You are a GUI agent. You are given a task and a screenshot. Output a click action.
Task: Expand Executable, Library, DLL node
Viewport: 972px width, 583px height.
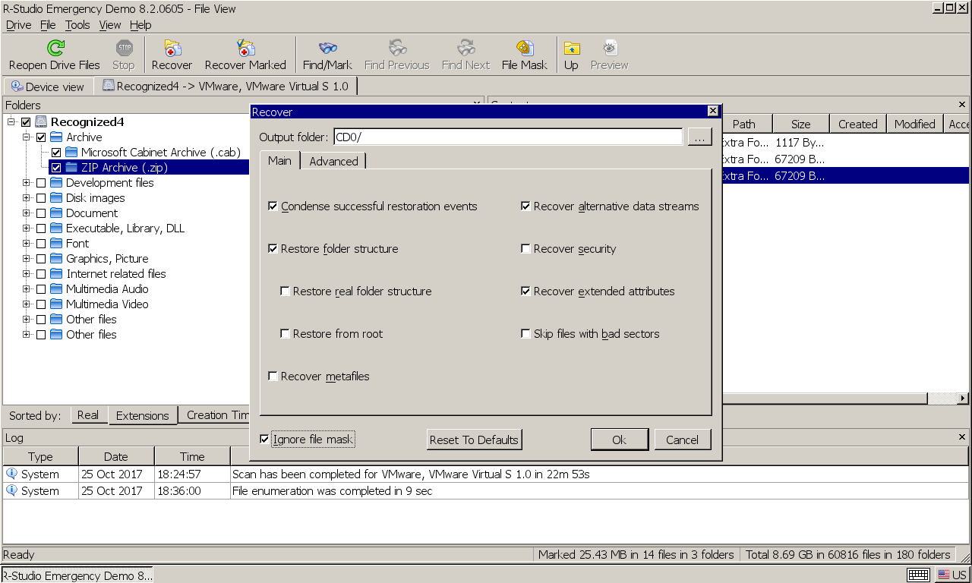[x=27, y=228]
